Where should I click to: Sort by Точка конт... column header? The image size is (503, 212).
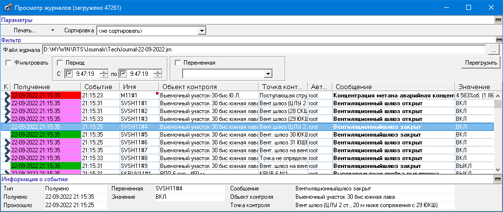point(283,87)
